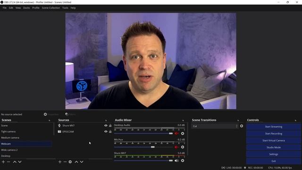Open Shure MV7 mixer settings gear
Image resolution: width=302 pixels, height=170 pixels.
pyautogui.click(x=183, y=161)
